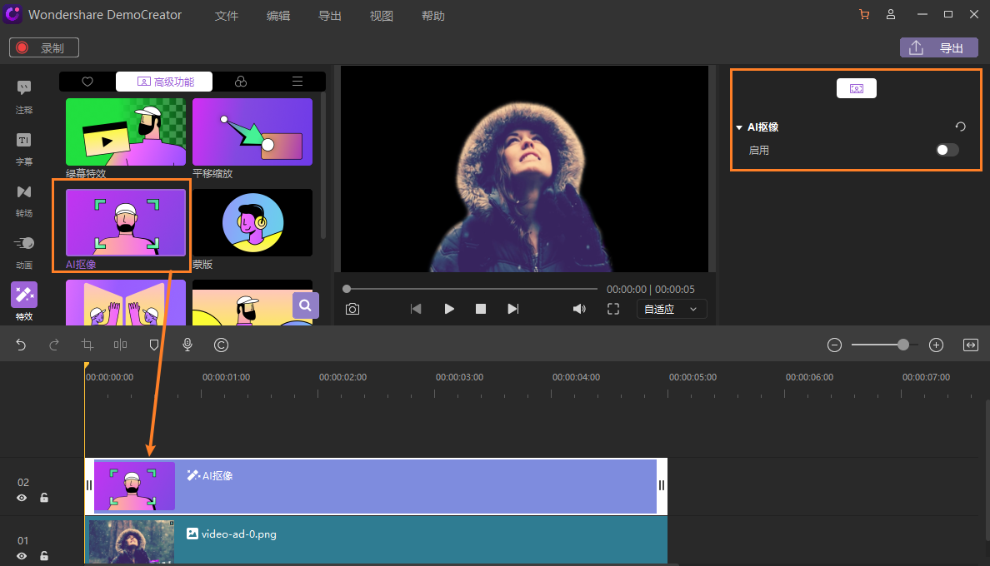
Task: Open the 自适应 zoom dropdown
Action: click(x=672, y=309)
